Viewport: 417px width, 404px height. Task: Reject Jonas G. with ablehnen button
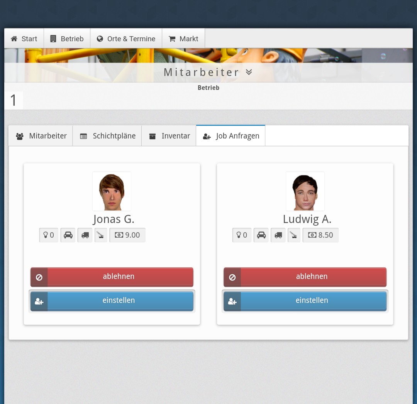[x=112, y=277]
